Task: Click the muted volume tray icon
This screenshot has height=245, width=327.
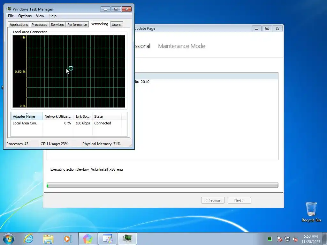Action: click(295, 239)
